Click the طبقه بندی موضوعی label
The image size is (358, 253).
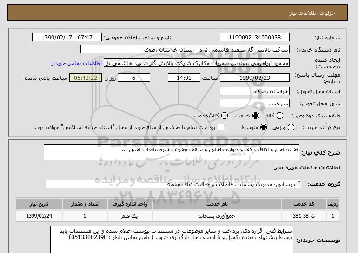point(316,116)
